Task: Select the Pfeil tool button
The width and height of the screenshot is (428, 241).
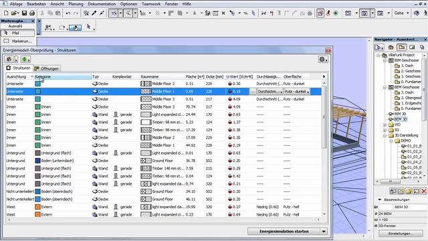Action: tap(18, 33)
